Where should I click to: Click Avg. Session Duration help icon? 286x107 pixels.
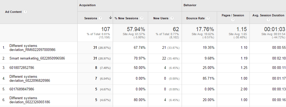(268, 20)
